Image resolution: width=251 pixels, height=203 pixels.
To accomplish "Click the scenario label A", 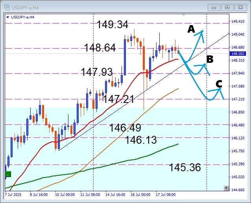I will pyautogui.click(x=191, y=29).
